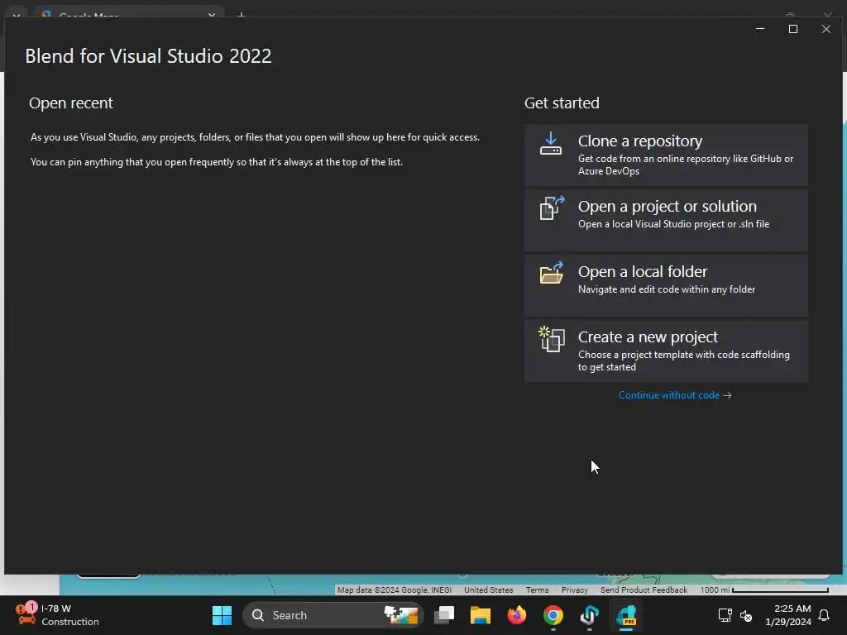Open the I-78 W Construction traffic widget
847x635 pixels.
click(57, 615)
